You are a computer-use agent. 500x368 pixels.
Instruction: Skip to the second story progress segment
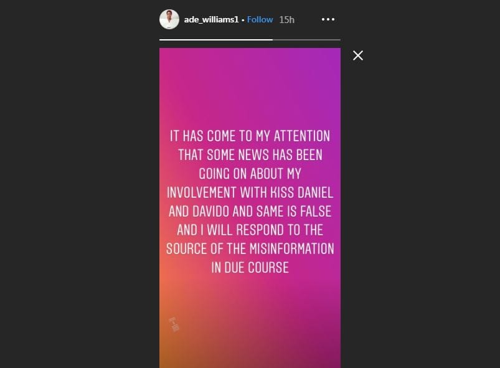tap(306, 39)
